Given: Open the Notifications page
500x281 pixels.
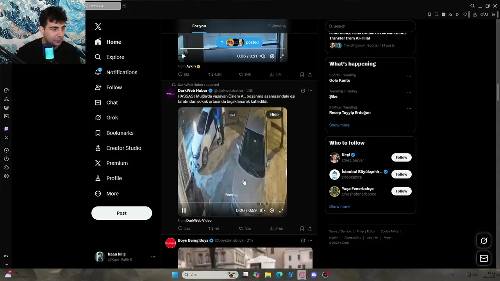Looking at the screenshot, I should click(116, 72).
